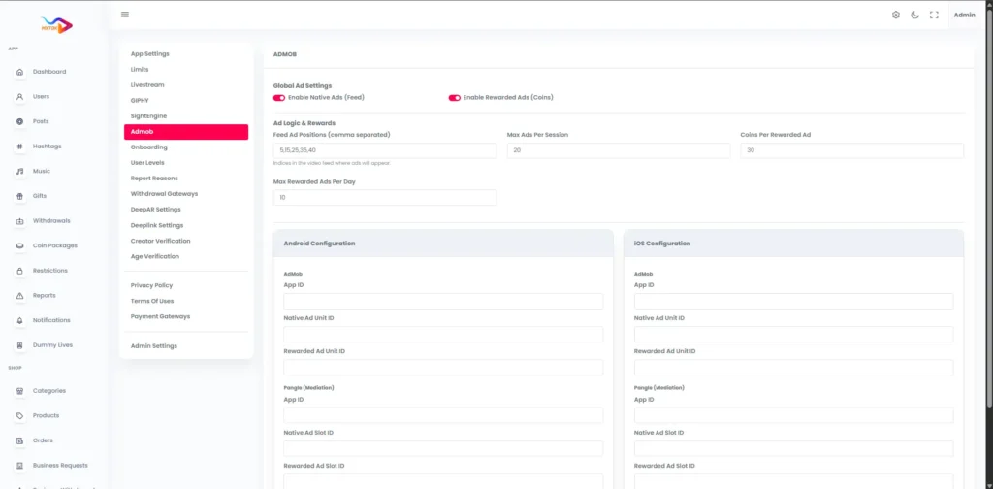Click the Max Ads Per Session field

[619, 150]
